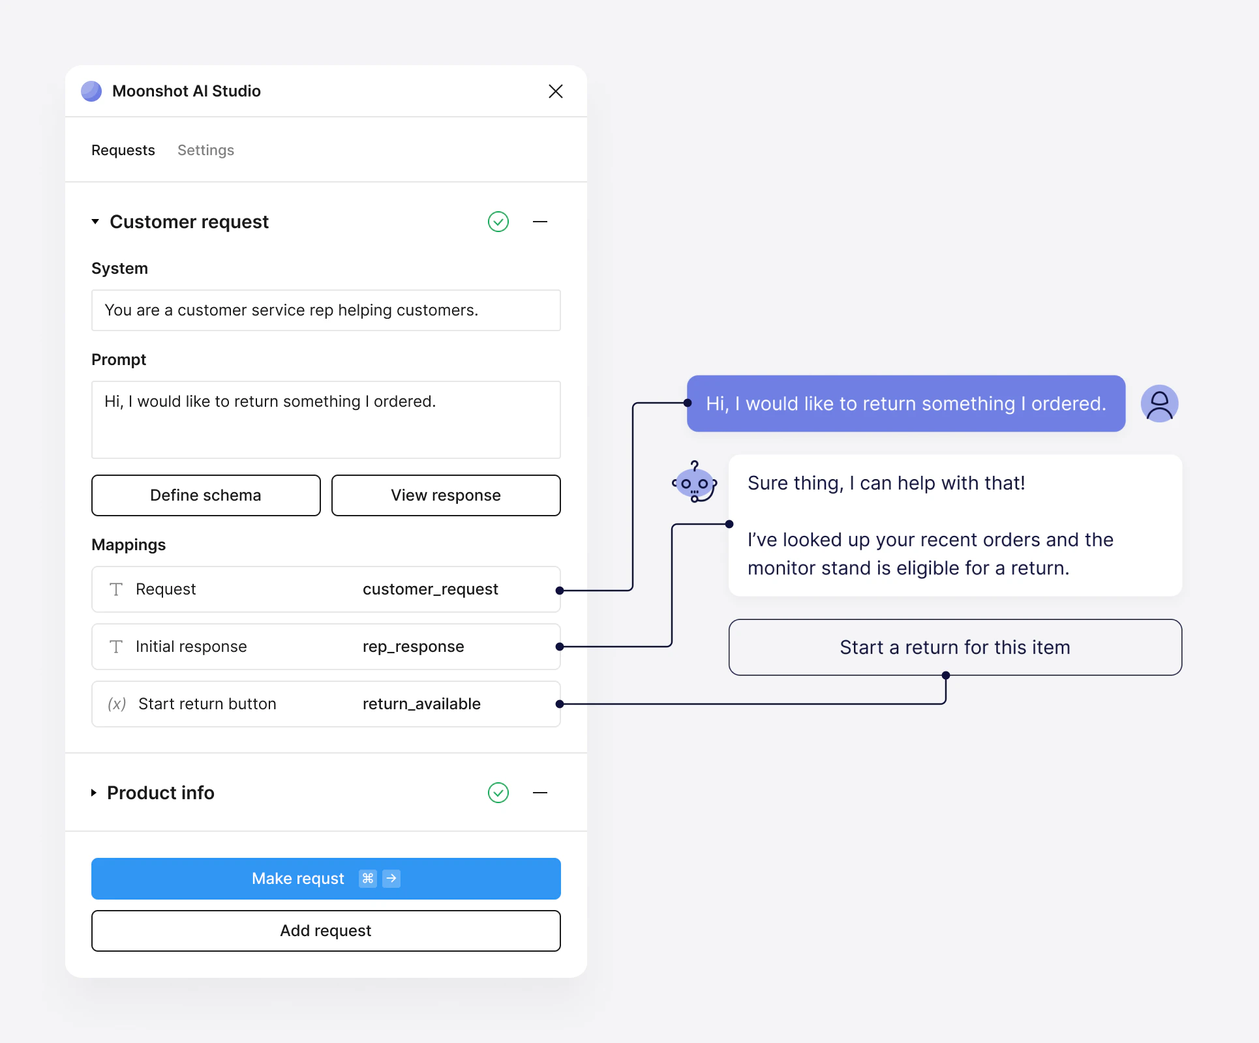The height and width of the screenshot is (1043, 1259).
Task: Remove the Customer request with minus icon
Action: coord(540,222)
